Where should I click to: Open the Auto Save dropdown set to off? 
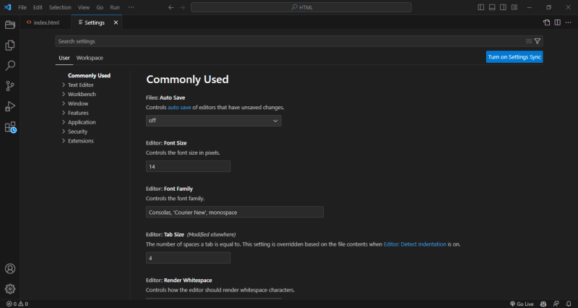(213, 121)
